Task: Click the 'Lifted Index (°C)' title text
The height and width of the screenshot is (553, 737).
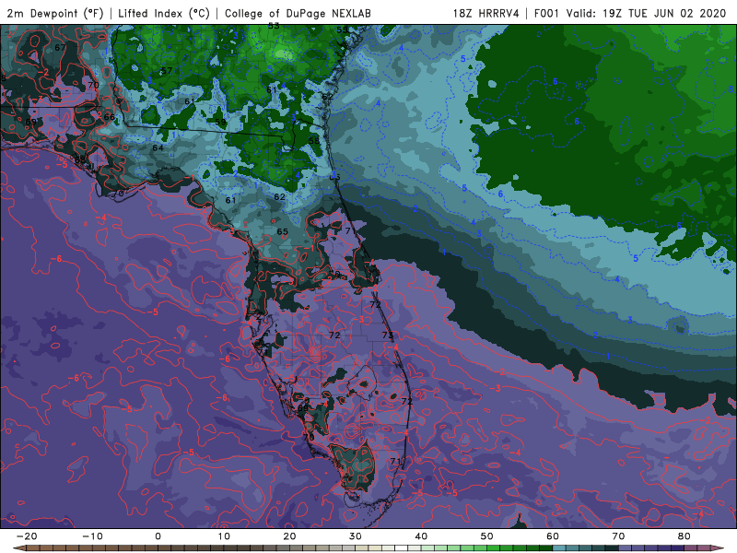Action: [164, 13]
